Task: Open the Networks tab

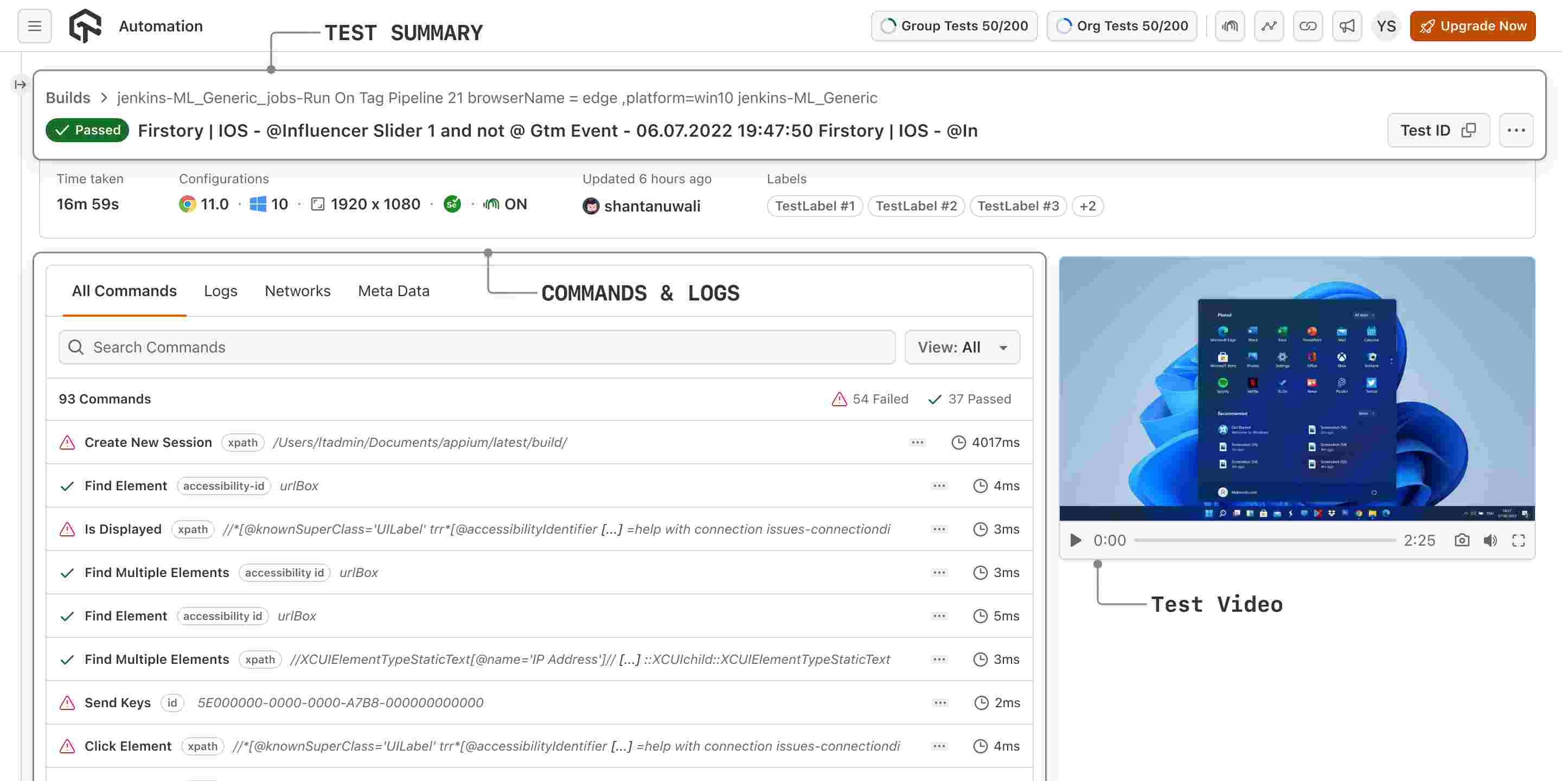Action: 297,291
